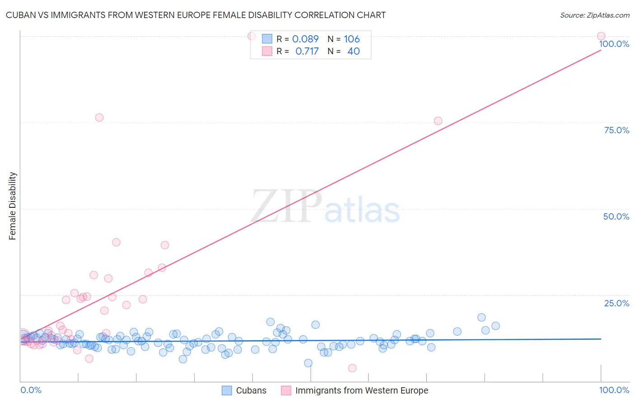Click the Cubans blue legend swatch
This screenshot has height=403, width=635.
pos(227,390)
